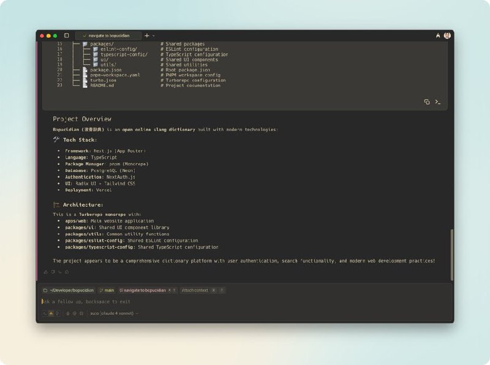Open the new tab dropdown chevron
This screenshot has width=490, height=365.
(x=154, y=36)
